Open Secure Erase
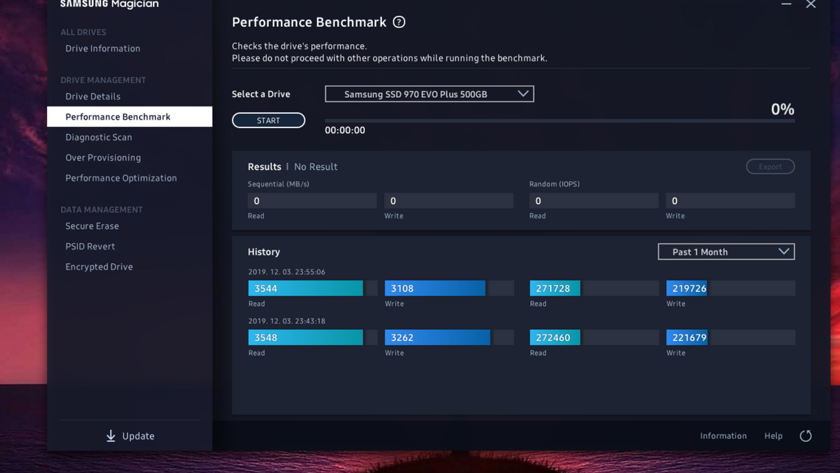The width and height of the screenshot is (840, 473). click(93, 226)
